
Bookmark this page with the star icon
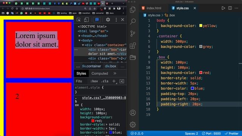click(95, 9)
